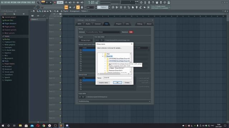
Task: Open the Line snap selector dropdown
Action: coord(90,7)
